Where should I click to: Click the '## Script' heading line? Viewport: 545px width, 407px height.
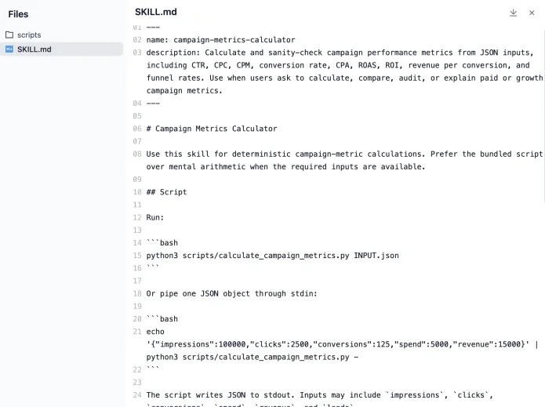pyautogui.click(x=166, y=192)
